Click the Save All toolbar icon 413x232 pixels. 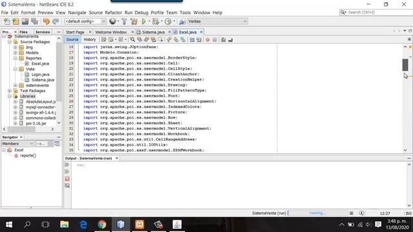pyautogui.click(x=34, y=21)
